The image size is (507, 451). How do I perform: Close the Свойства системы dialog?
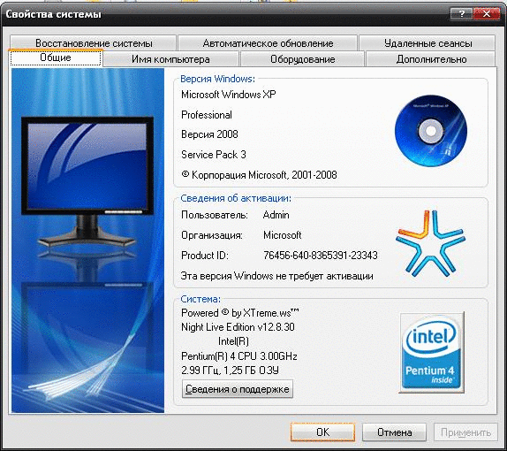tap(487, 14)
